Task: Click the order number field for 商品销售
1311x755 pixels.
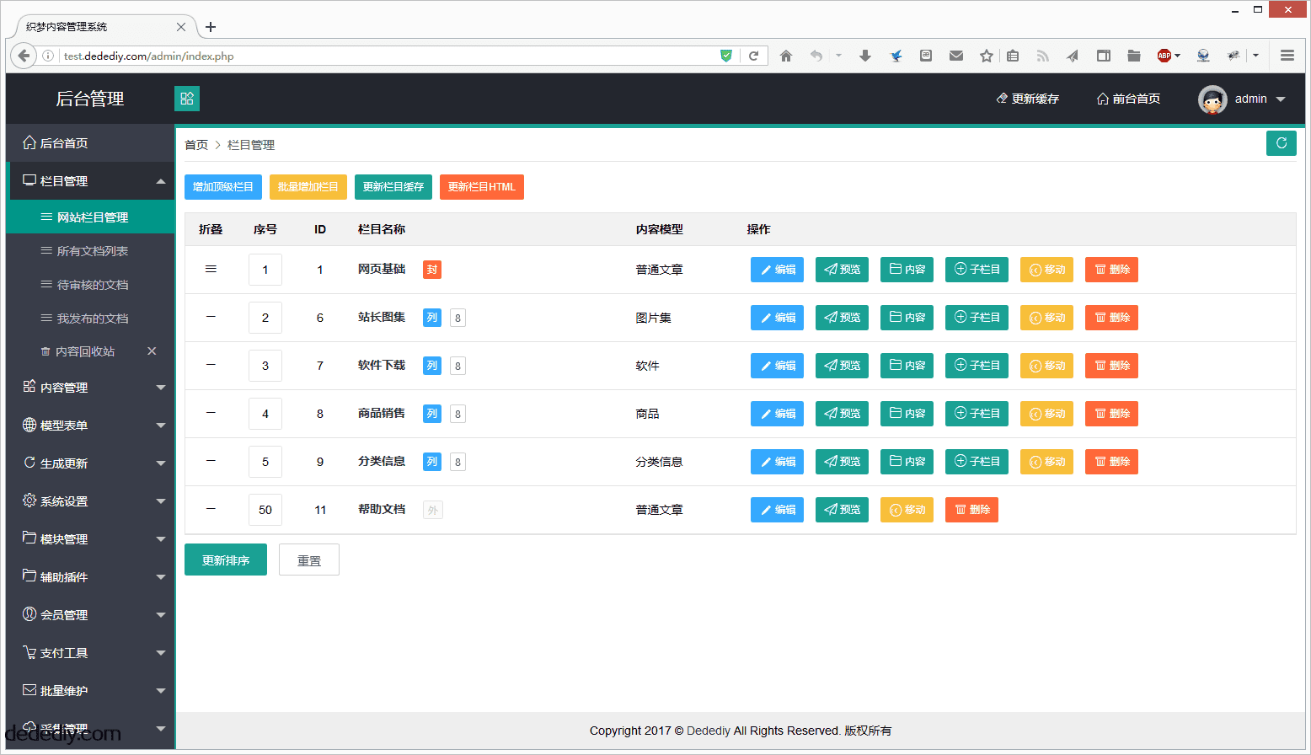Action: coord(265,414)
